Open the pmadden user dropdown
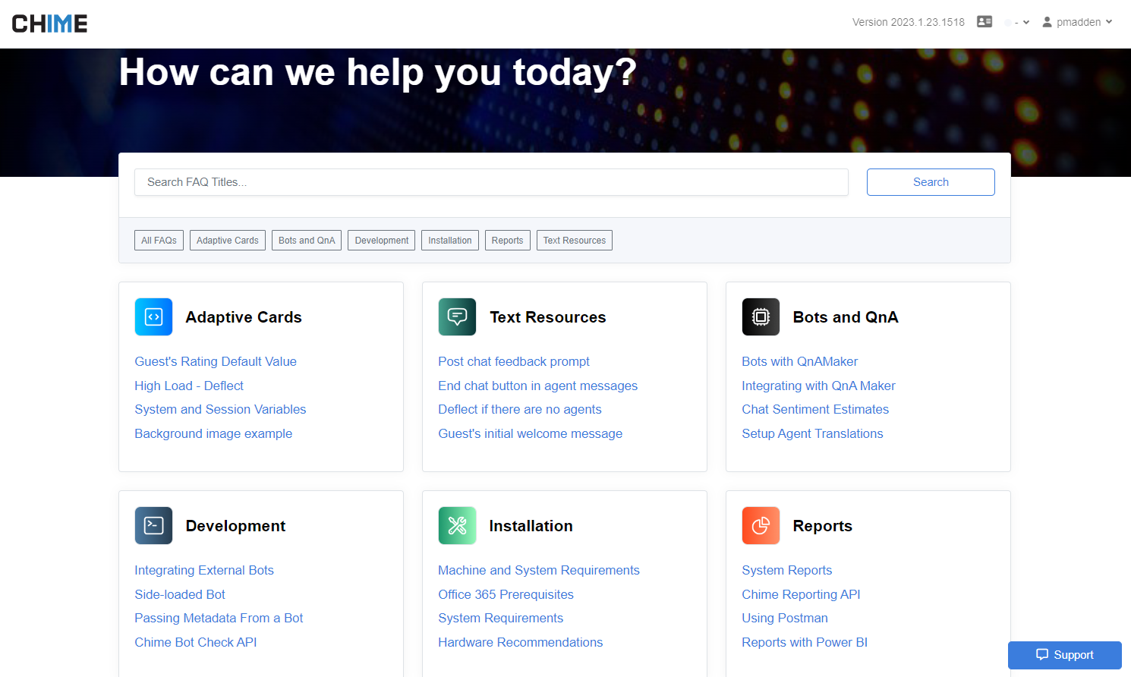Image resolution: width=1131 pixels, height=677 pixels. (1077, 22)
